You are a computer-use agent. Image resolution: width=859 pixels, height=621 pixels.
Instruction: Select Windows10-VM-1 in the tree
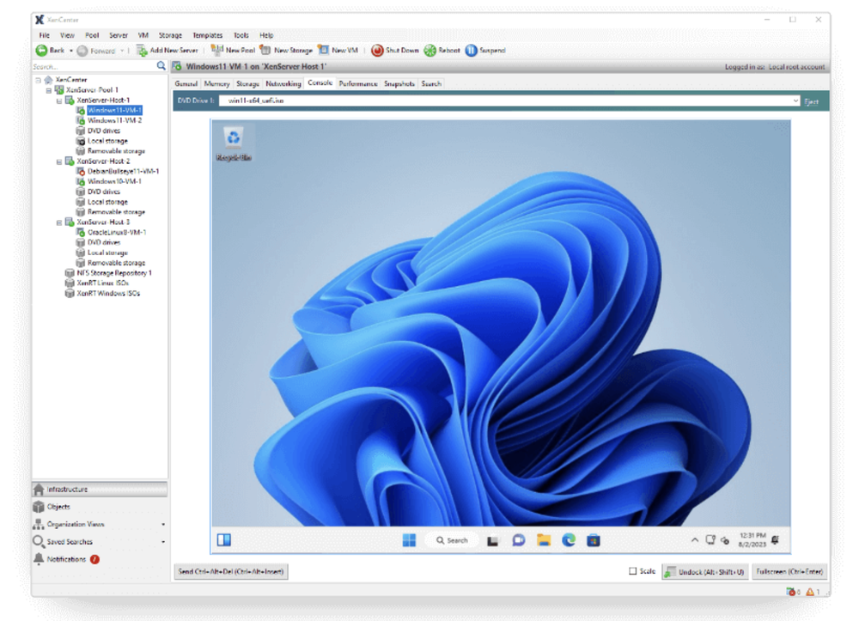[x=114, y=181]
